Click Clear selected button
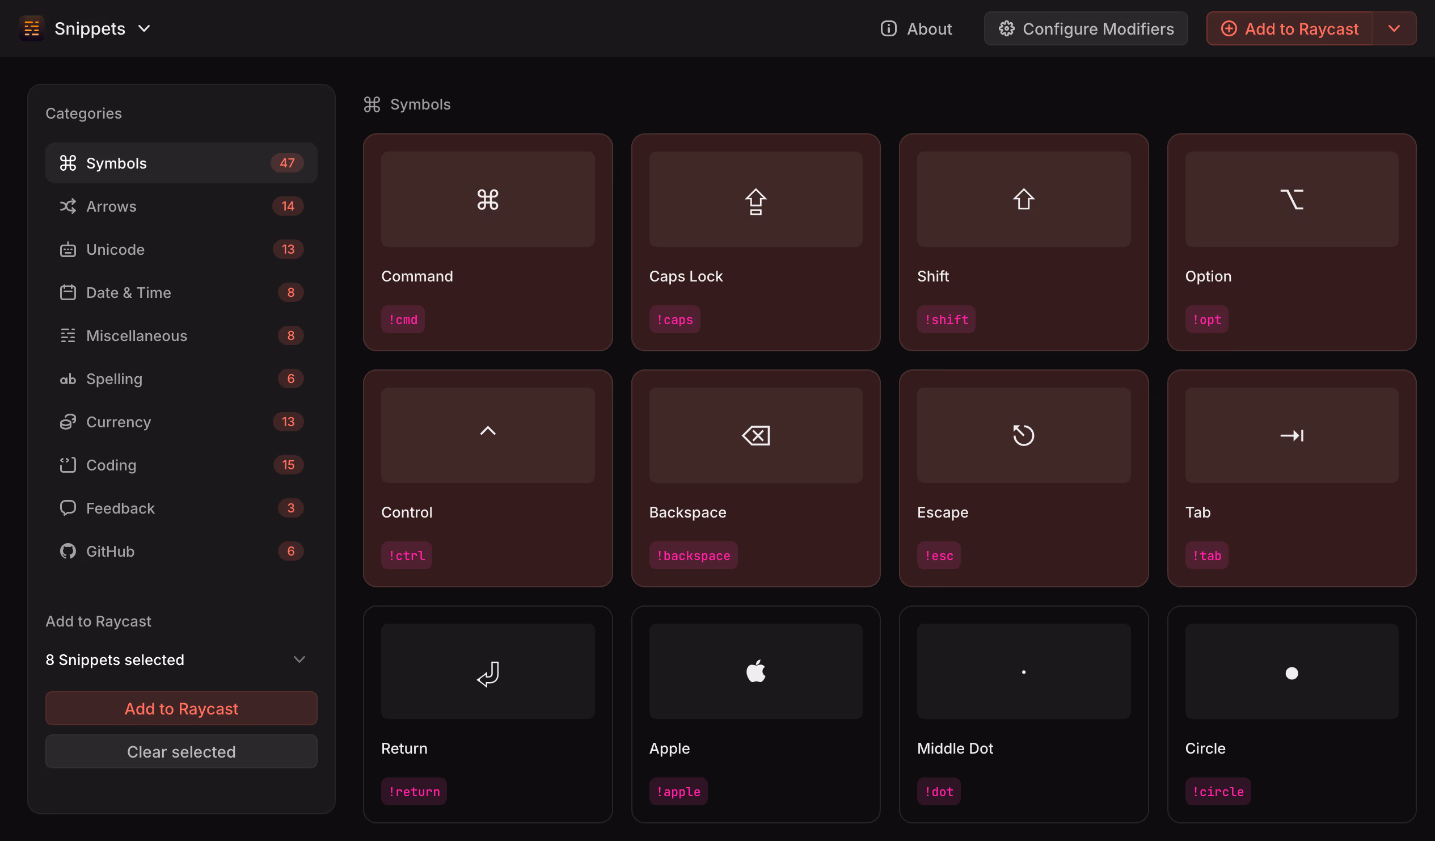The image size is (1435, 841). click(x=181, y=751)
